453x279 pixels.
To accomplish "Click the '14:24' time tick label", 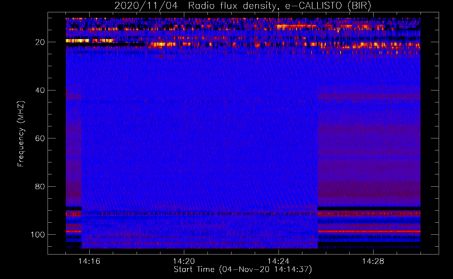I will pos(278,261).
